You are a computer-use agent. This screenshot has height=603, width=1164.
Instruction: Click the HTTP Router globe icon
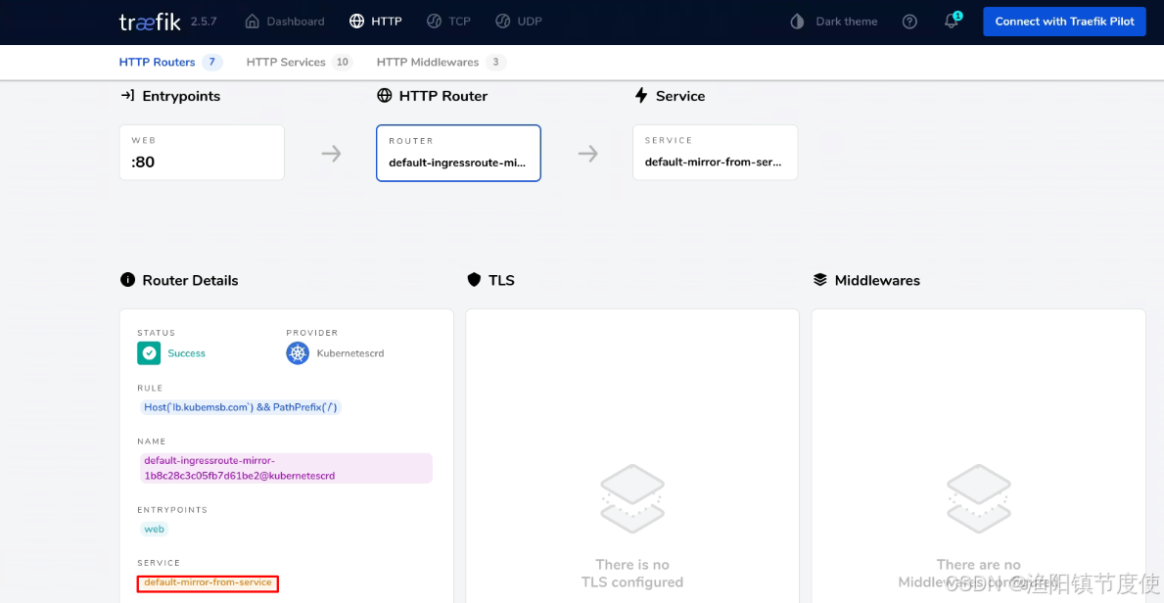pyautogui.click(x=384, y=96)
